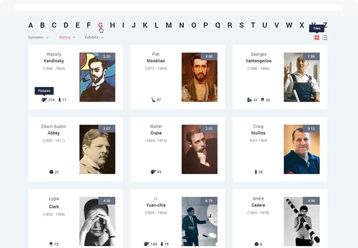Screen dimensions: 358x248
Task: Click the buildings icon beside 41 on Vantongerloo's card
Action: pyautogui.click(x=249, y=100)
